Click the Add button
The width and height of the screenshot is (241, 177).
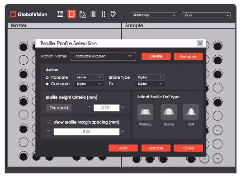pyautogui.click(x=123, y=148)
